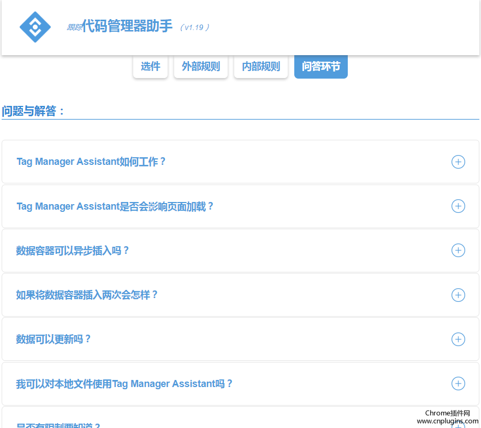Select the 问答环节 tab
This screenshot has height=428, width=481.
tap(321, 66)
